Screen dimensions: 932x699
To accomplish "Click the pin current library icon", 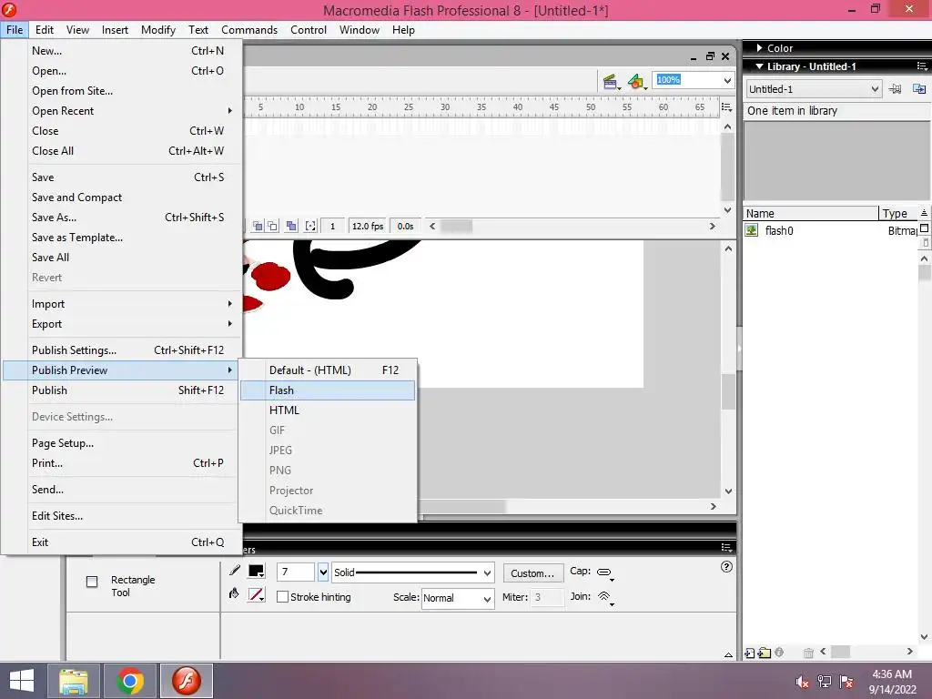I will tap(896, 89).
